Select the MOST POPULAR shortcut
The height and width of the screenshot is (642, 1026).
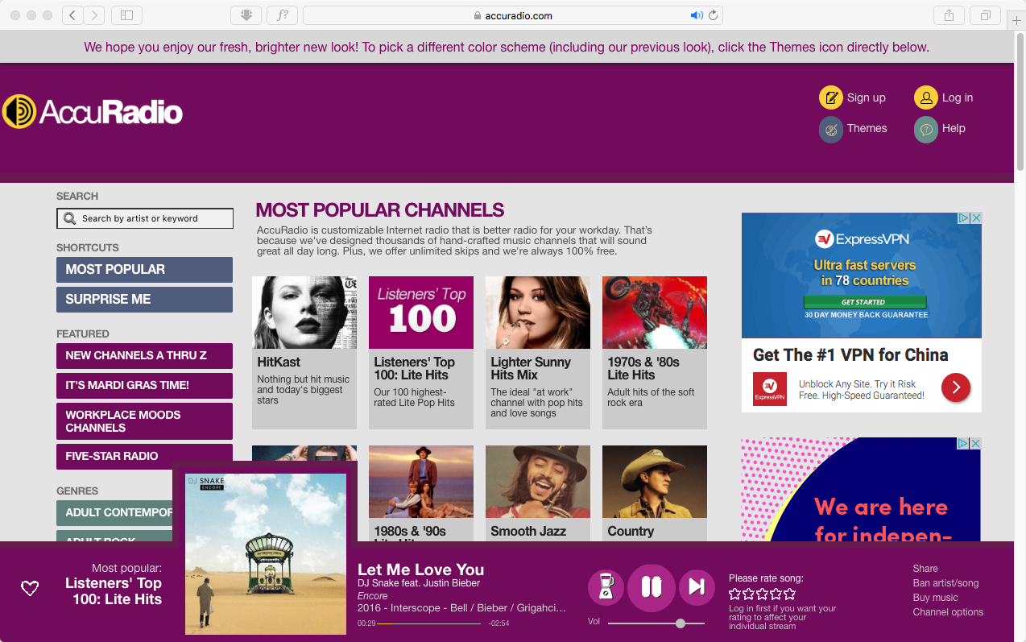click(x=144, y=270)
